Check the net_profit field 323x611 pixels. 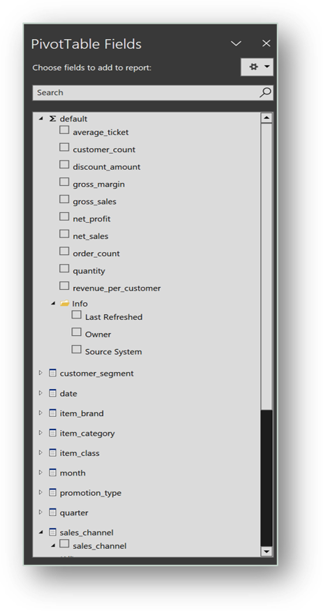coord(64,216)
